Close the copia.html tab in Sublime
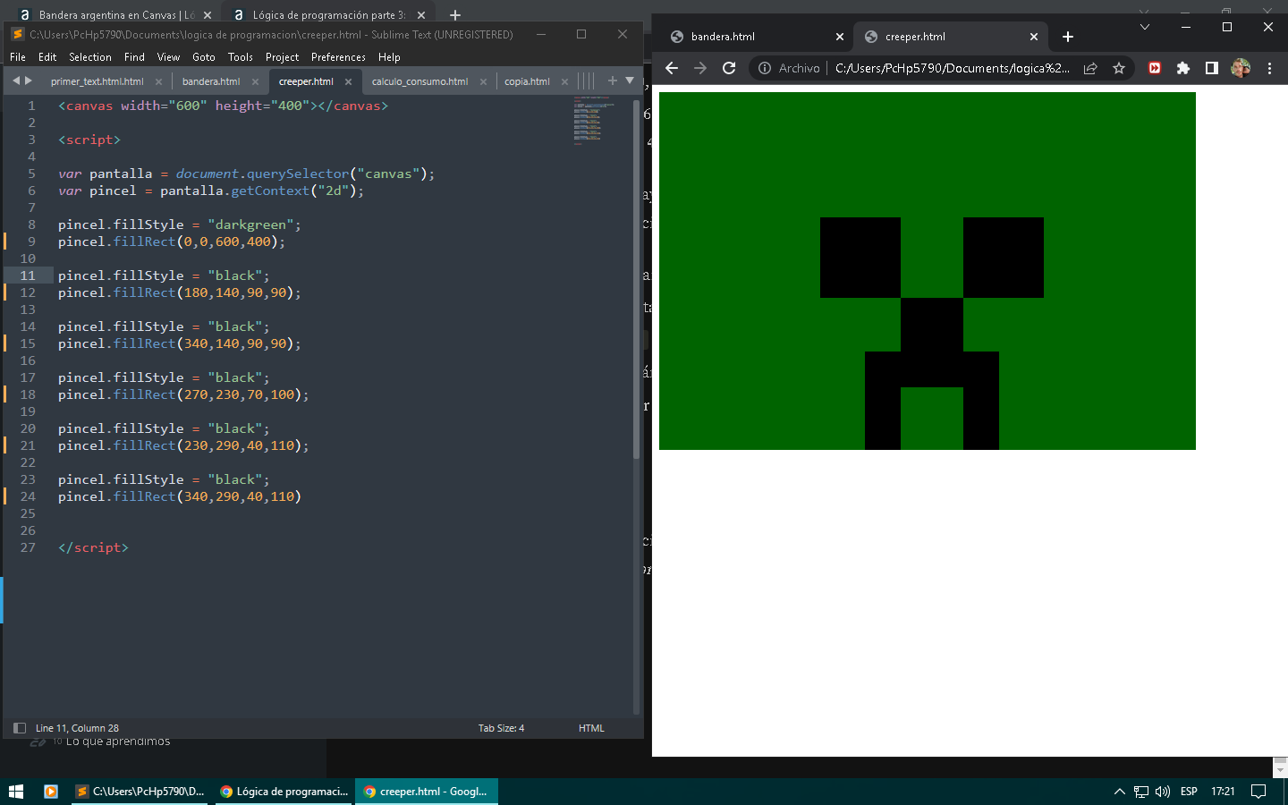The image size is (1288, 805). [564, 81]
